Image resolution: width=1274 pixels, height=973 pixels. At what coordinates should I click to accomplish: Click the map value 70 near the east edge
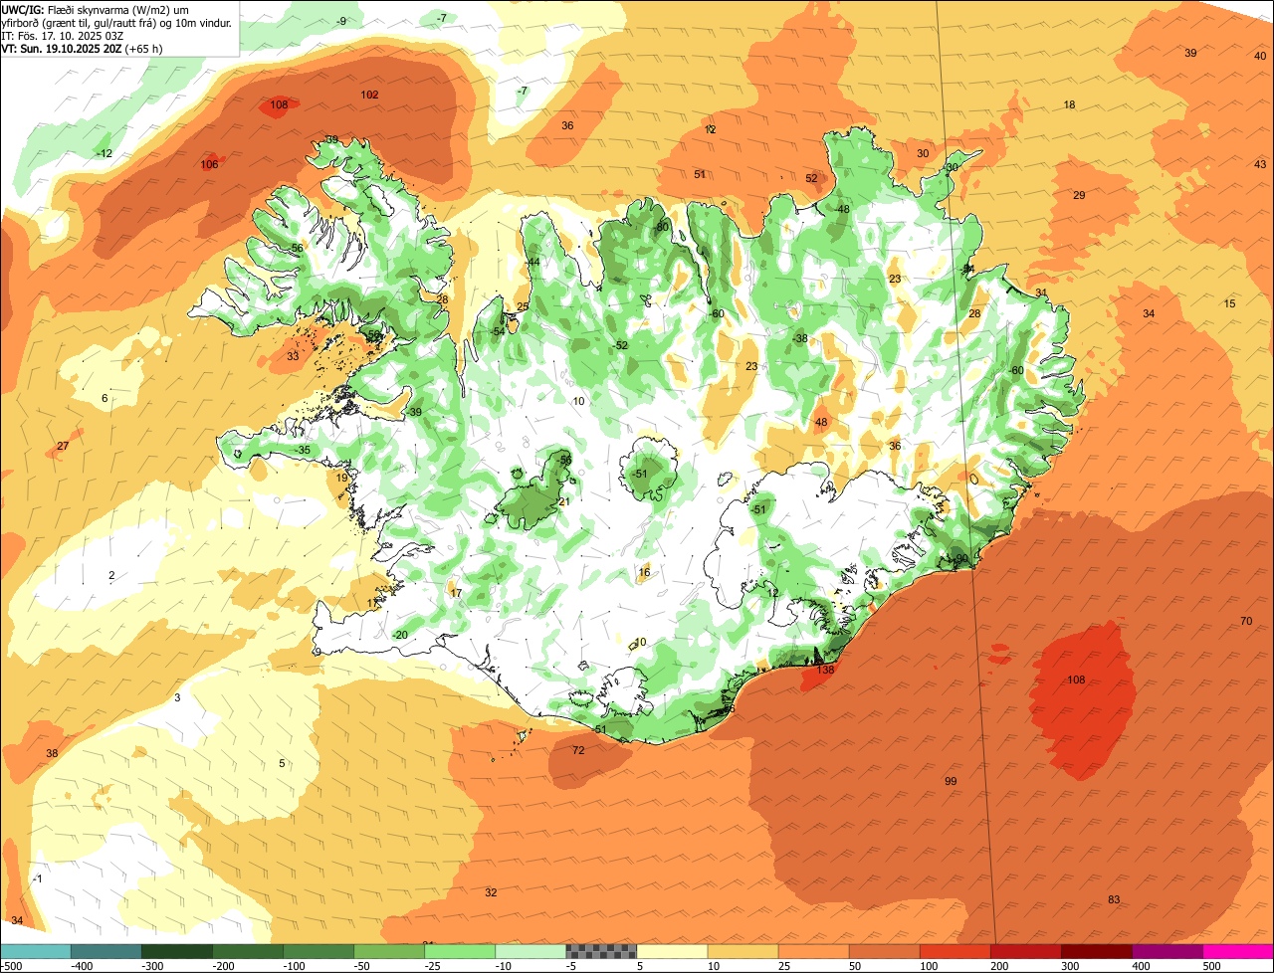coord(1246,621)
